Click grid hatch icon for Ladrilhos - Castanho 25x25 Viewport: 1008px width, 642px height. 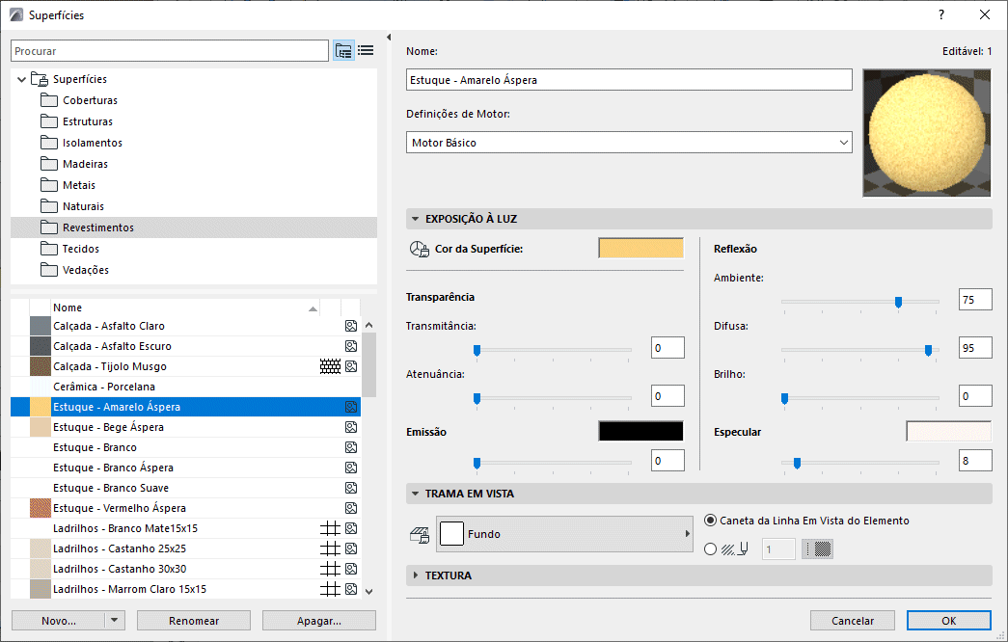pos(331,548)
